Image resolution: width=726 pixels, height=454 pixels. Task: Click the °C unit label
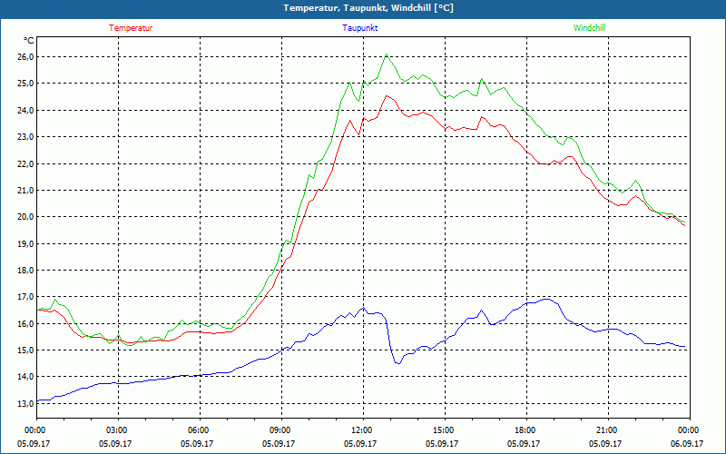point(29,41)
